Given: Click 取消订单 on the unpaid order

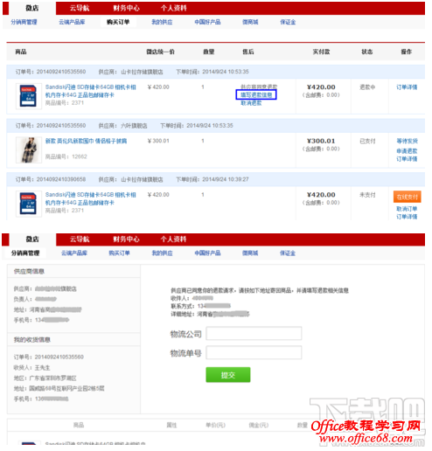Looking at the screenshot, I should coord(407,209).
